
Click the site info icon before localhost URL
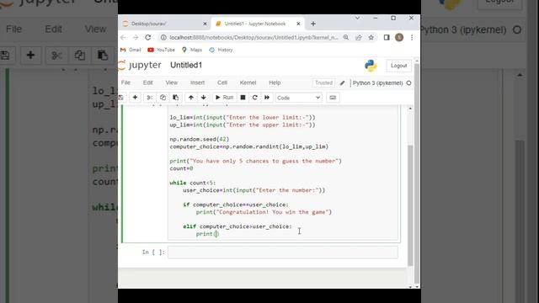163,37
